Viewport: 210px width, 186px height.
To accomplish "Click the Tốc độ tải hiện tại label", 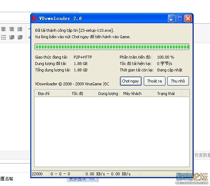I will 135,64.
